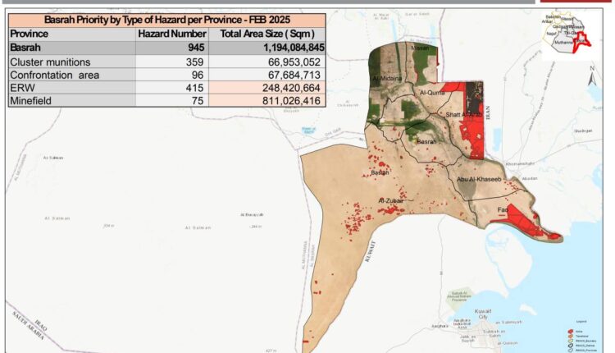Click the yellow boundary legend symbol
615x353 pixels.
click(570, 340)
